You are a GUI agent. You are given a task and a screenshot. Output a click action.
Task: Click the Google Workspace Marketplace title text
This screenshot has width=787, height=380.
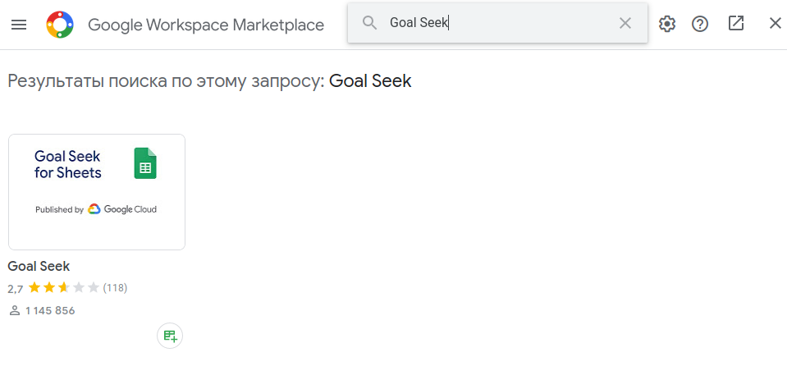pyautogui.click(x=206, y=25)
